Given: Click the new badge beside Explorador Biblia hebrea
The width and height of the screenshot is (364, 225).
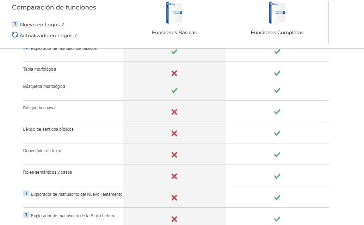Looking at the screenshot, I should pyautogui.click(x=26, y=215).
